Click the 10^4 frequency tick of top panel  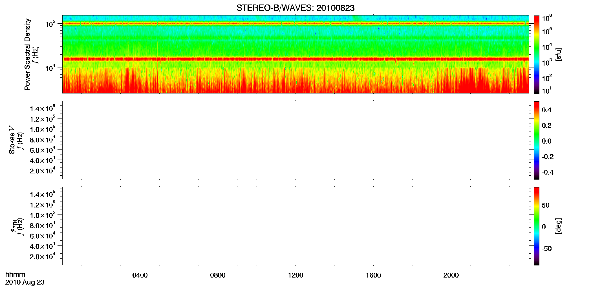coord(50,68)
